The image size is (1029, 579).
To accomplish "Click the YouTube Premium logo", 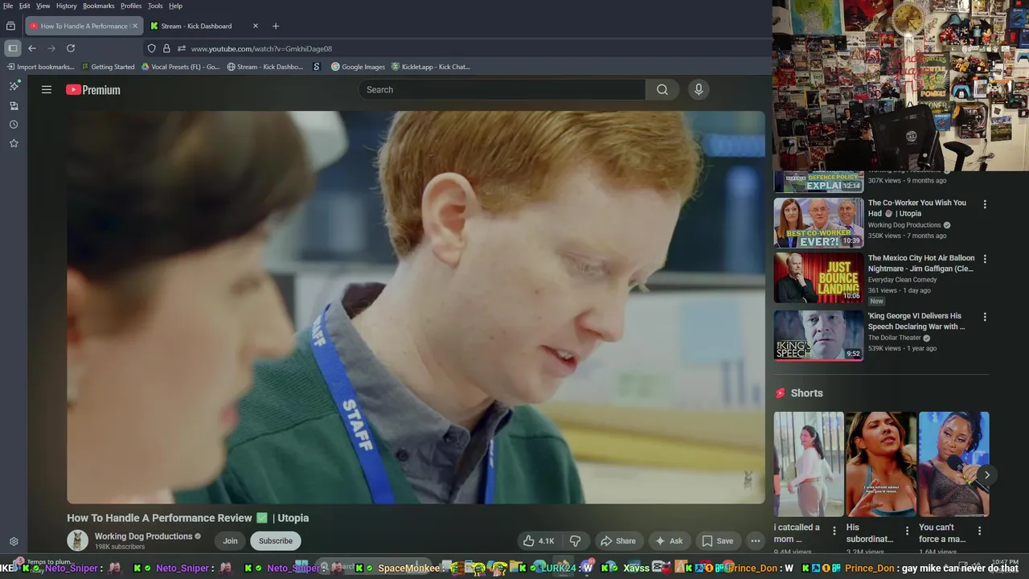I will 93,90.
